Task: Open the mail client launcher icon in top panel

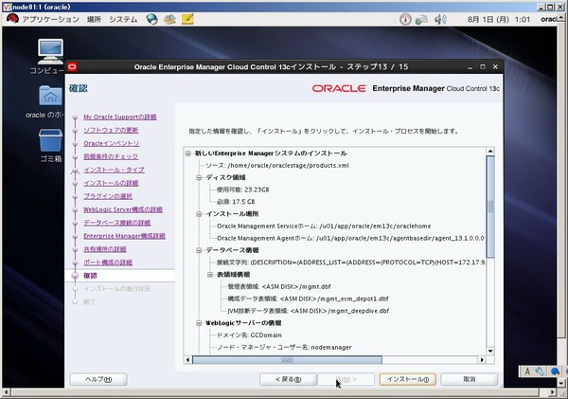Action: (x=169, y=19)
